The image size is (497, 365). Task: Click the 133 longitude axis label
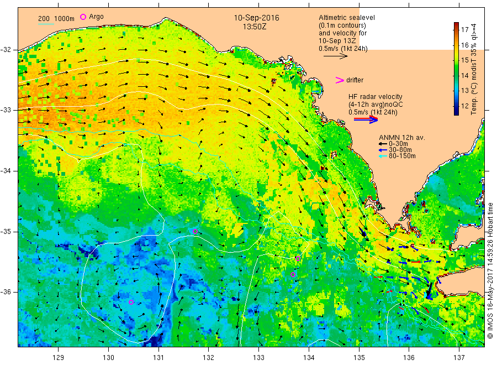click(258, 358)
